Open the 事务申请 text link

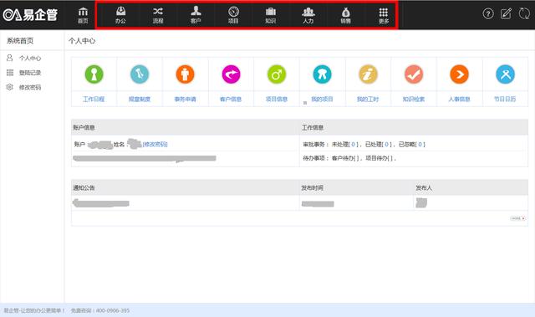point(185,99)
